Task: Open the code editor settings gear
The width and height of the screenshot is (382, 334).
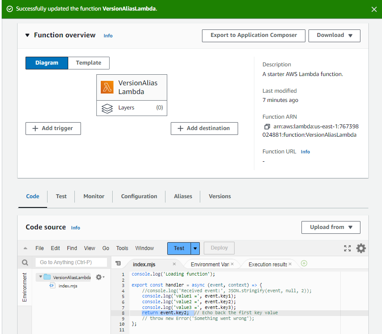Action: tap(361, 248)
